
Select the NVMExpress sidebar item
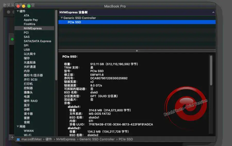35,28
